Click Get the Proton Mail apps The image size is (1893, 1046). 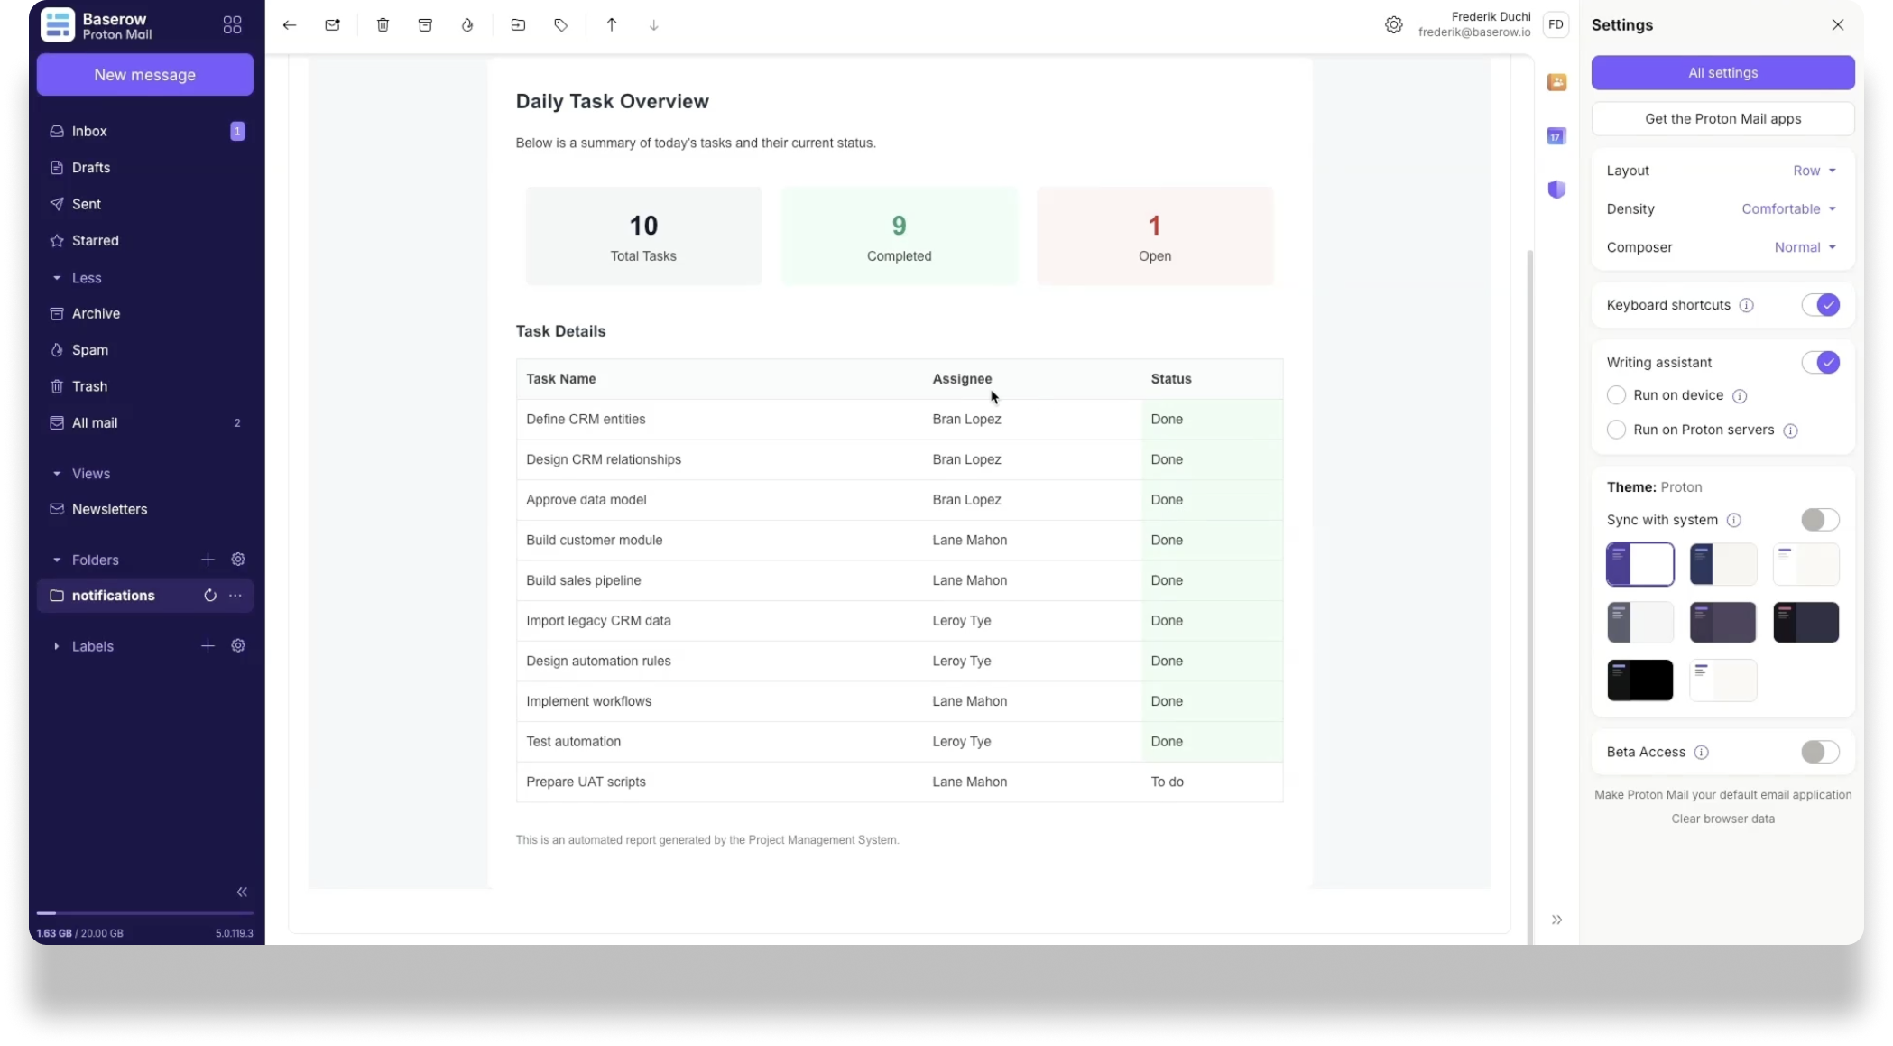click(x=1722, y=119)
